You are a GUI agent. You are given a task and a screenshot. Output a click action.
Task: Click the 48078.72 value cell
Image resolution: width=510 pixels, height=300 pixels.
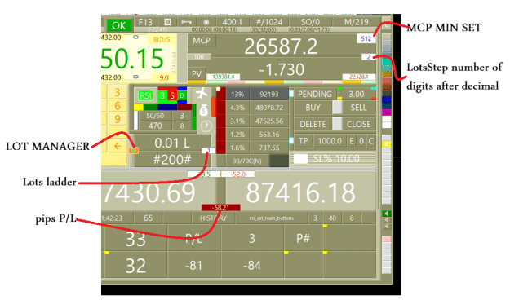[269, 108]
